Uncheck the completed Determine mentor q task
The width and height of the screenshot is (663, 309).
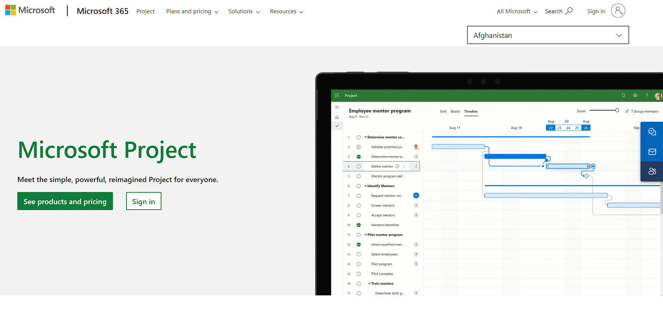(x=359, y=157)
